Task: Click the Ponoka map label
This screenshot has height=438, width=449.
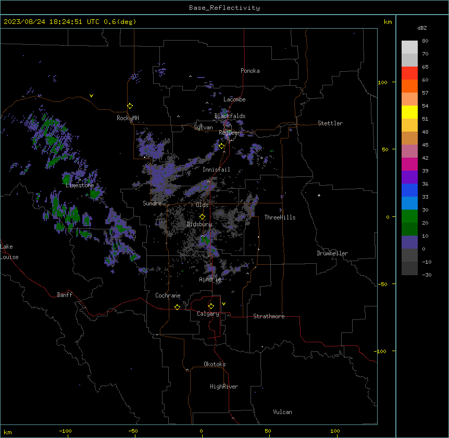Action: click(250, 71)
